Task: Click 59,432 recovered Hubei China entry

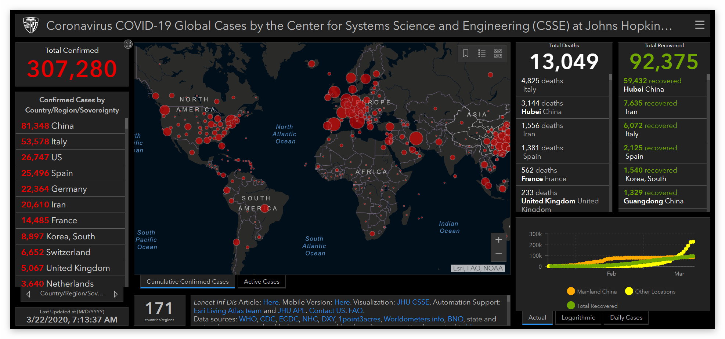Action: 663,85
